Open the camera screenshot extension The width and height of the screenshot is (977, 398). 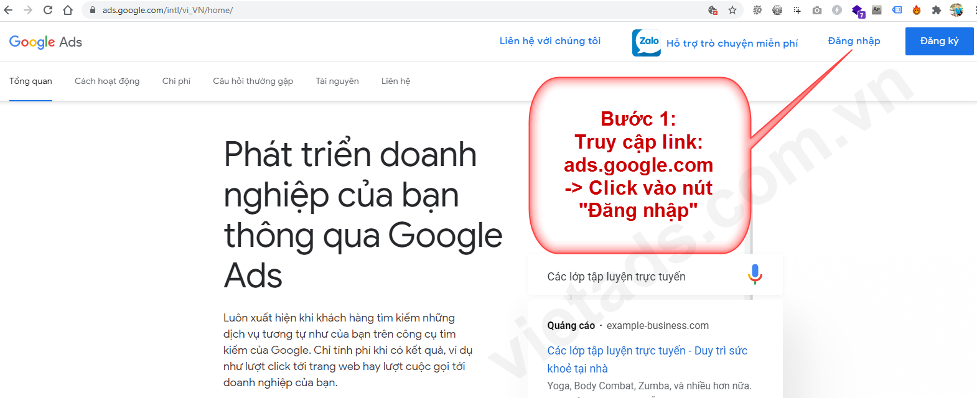817,10
